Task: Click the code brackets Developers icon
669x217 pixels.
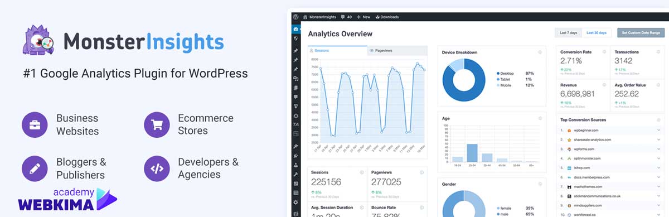Action: (157, 168)
